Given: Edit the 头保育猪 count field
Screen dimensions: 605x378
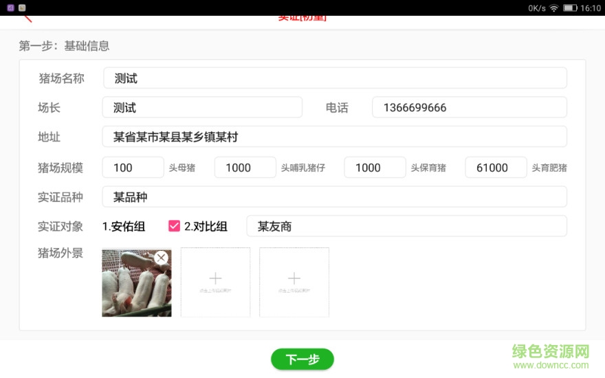Looking at the screenshot, I should click(x=375, y=168).
